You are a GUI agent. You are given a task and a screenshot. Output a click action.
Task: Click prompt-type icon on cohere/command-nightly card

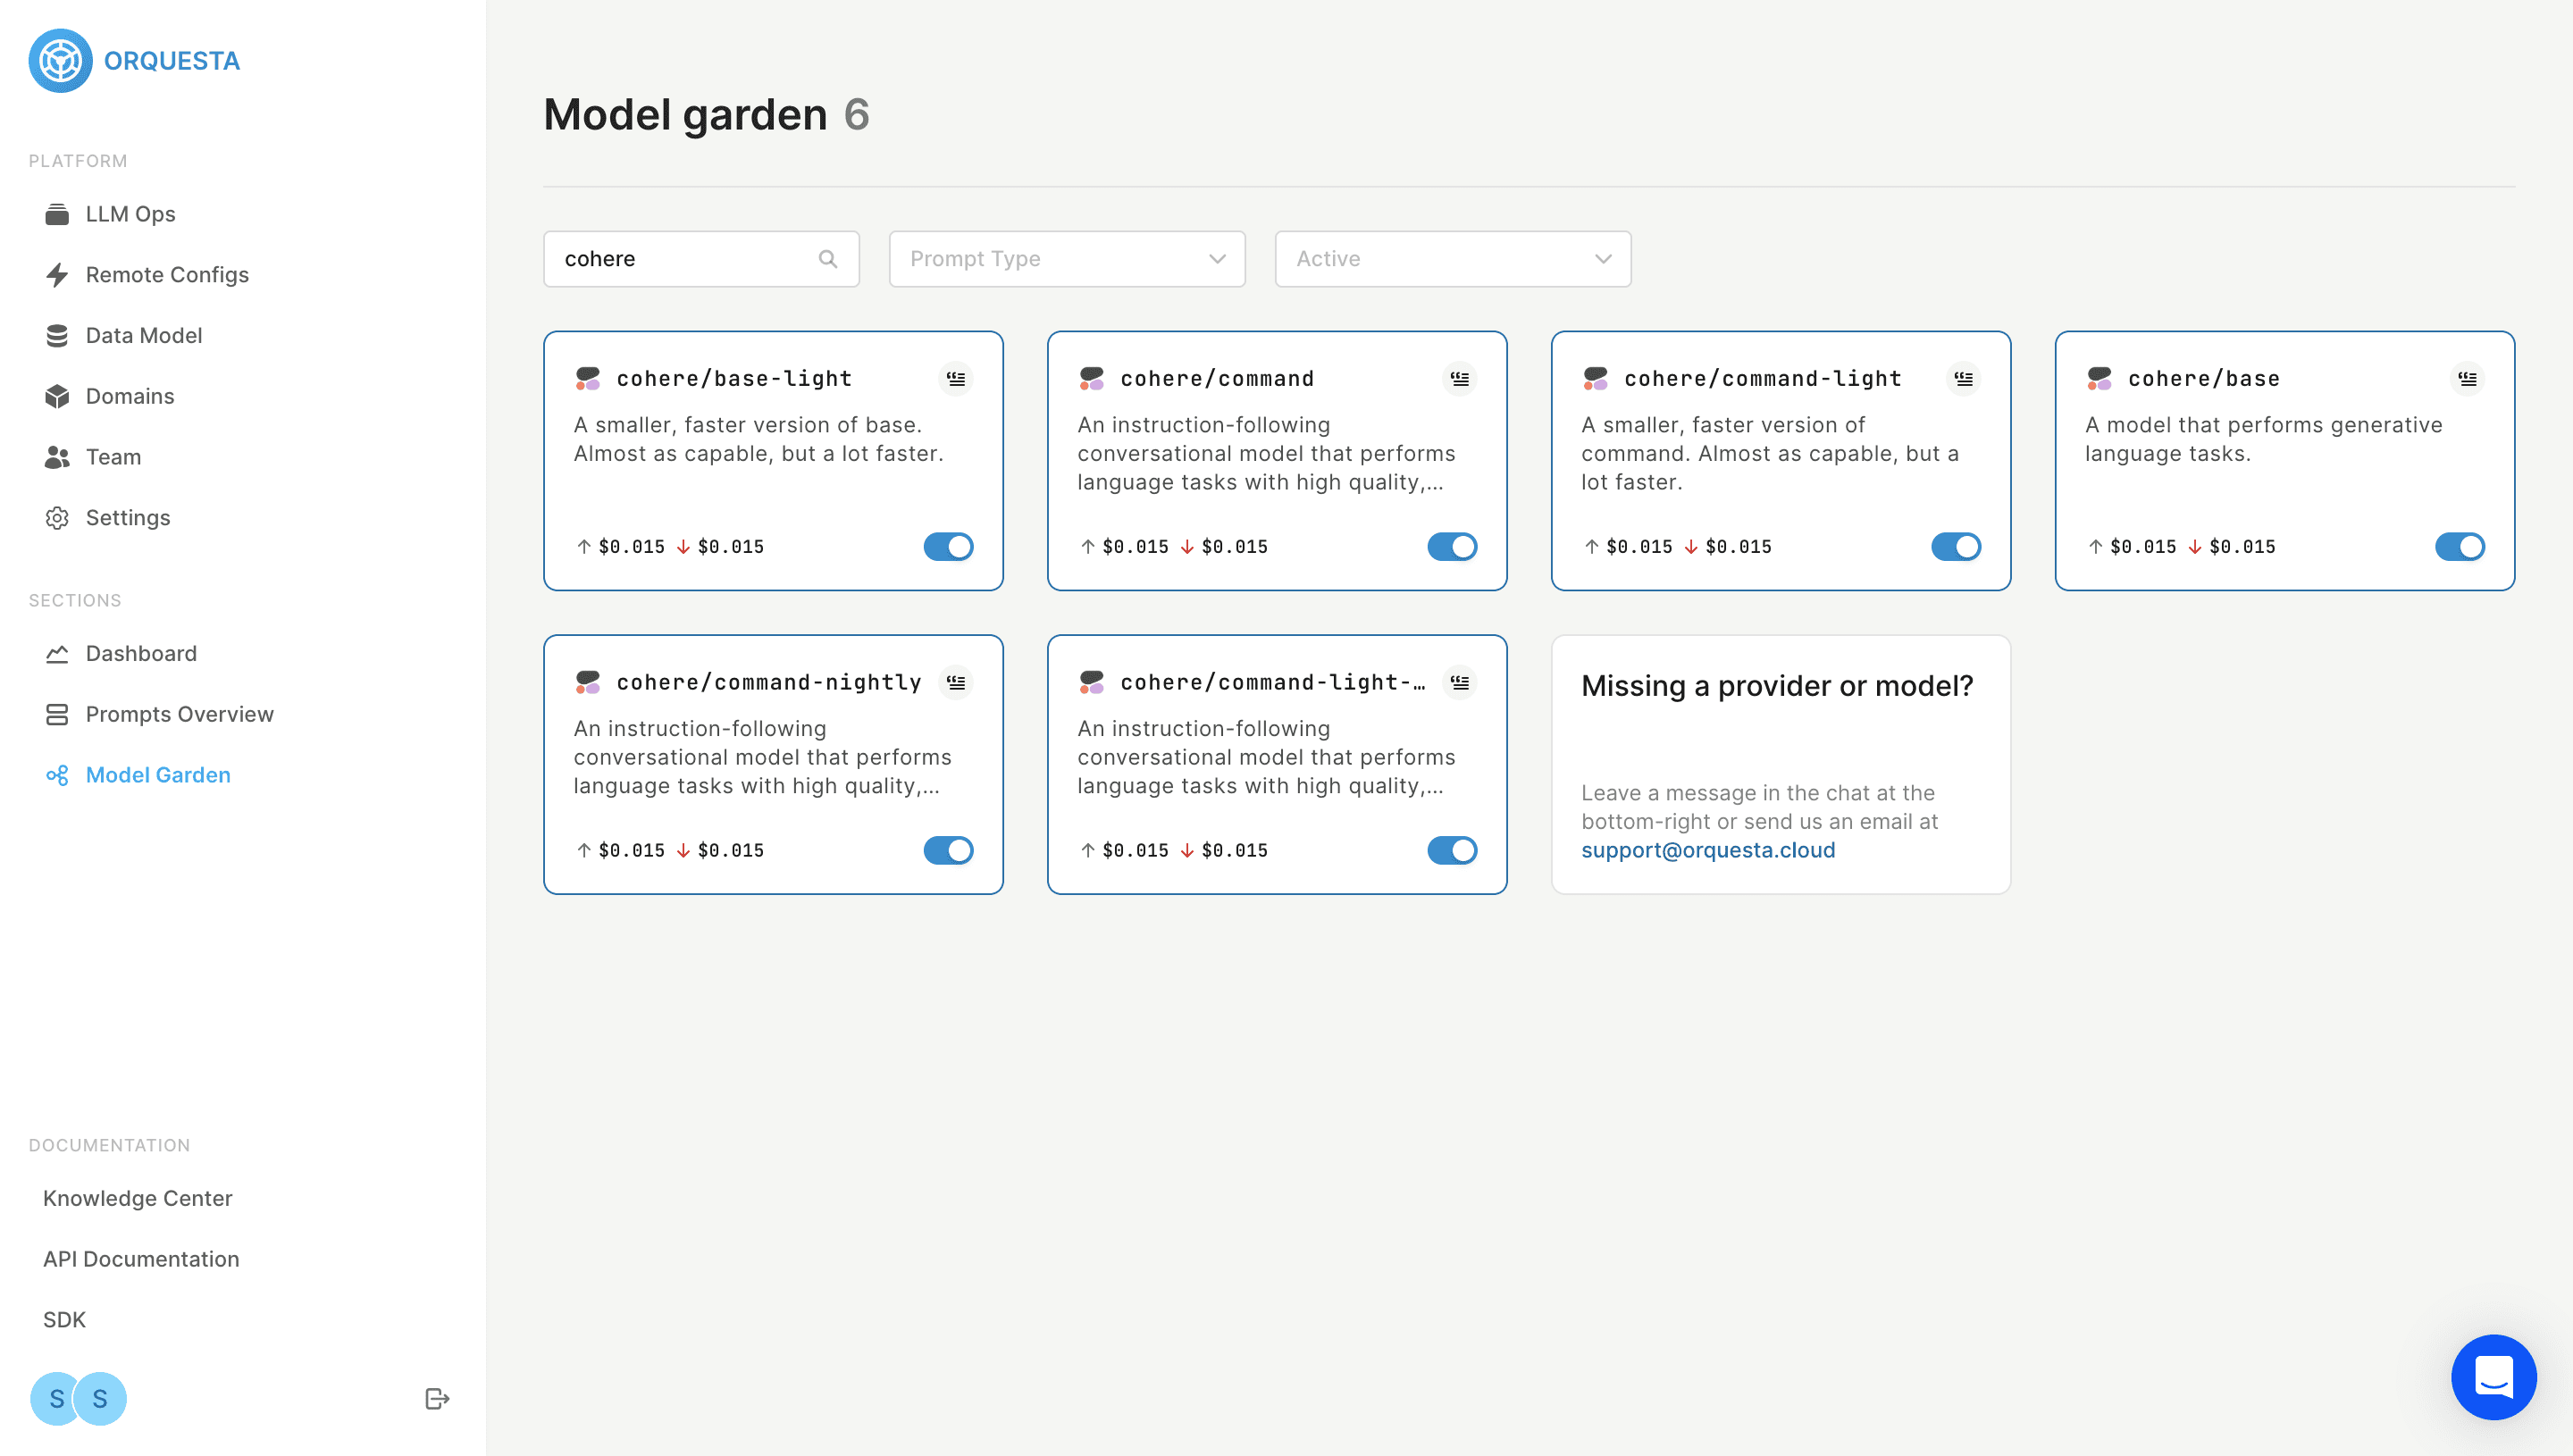point(956,682)
